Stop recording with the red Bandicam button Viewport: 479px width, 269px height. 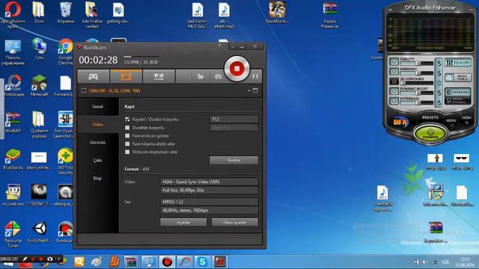pyautogui.click(x=237, y=69)
